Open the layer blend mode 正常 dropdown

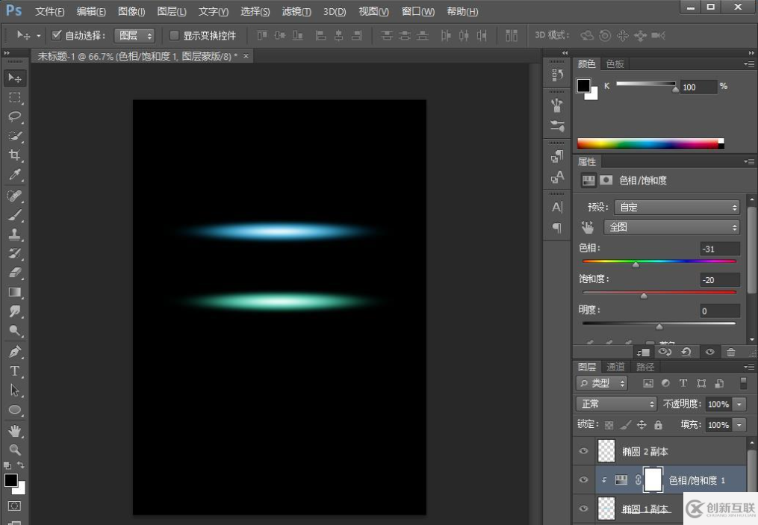click(x=616, y=404)
